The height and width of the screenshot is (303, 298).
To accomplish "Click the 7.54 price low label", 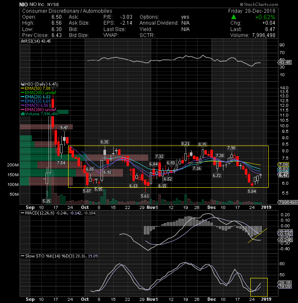I will [x=61, y=163].
